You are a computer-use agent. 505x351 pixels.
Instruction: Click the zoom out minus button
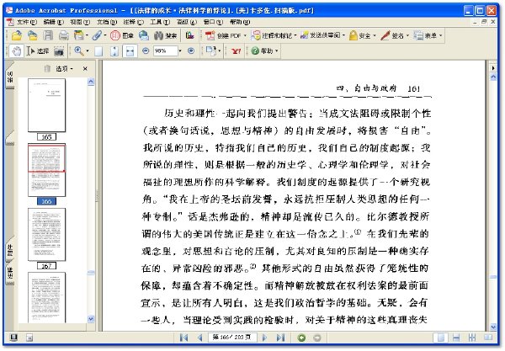146,51
